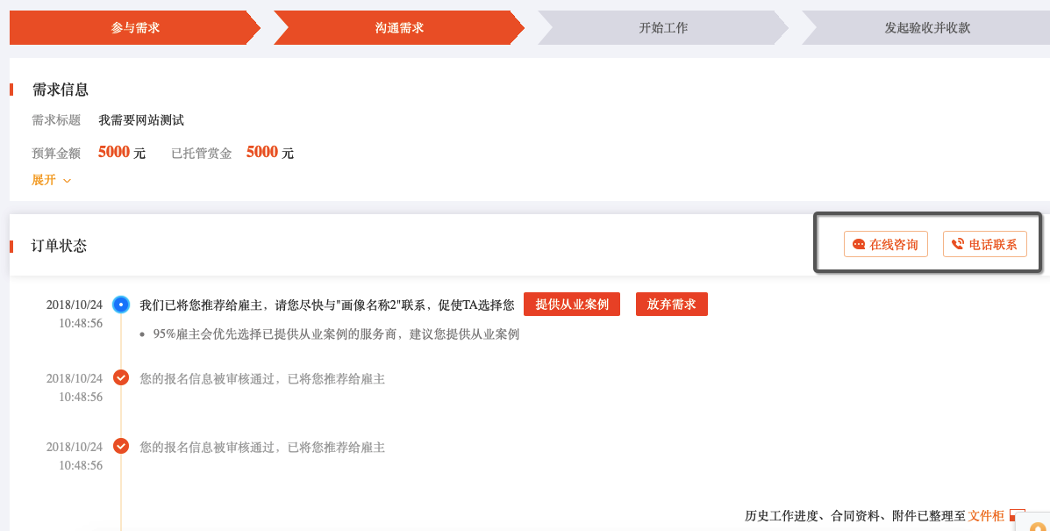Go to the 沟通需求 step

[399, 27]
